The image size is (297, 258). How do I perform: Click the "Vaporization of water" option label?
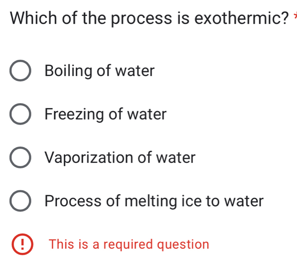120,157
